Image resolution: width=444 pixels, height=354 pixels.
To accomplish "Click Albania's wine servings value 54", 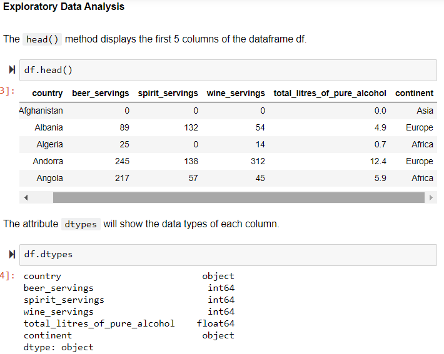I will tap(260, 127).
